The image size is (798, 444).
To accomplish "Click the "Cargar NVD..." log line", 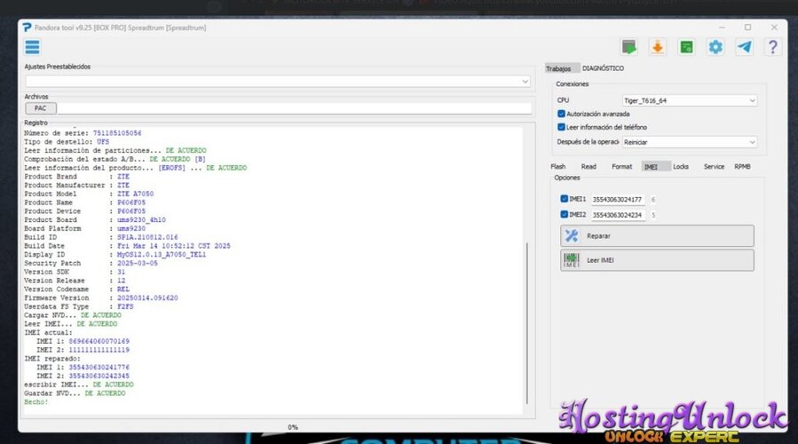I will click(72, 315).
